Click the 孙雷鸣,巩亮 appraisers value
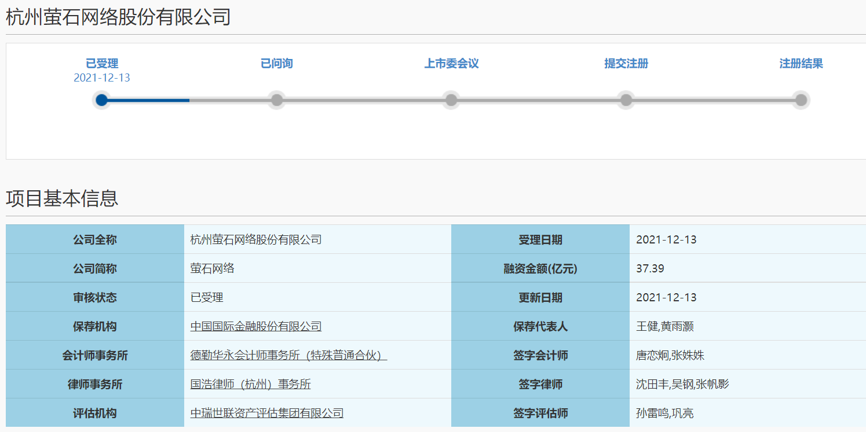Viewport: 866px width, 432px height. coord(665,413)
